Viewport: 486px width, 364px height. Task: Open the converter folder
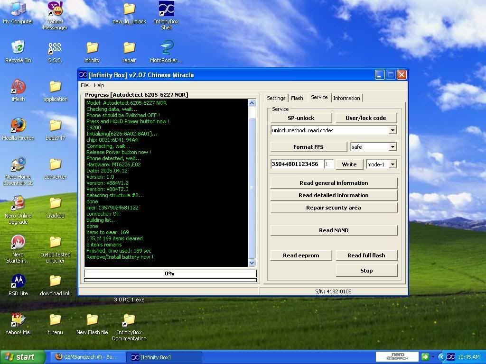coord(55,168)
